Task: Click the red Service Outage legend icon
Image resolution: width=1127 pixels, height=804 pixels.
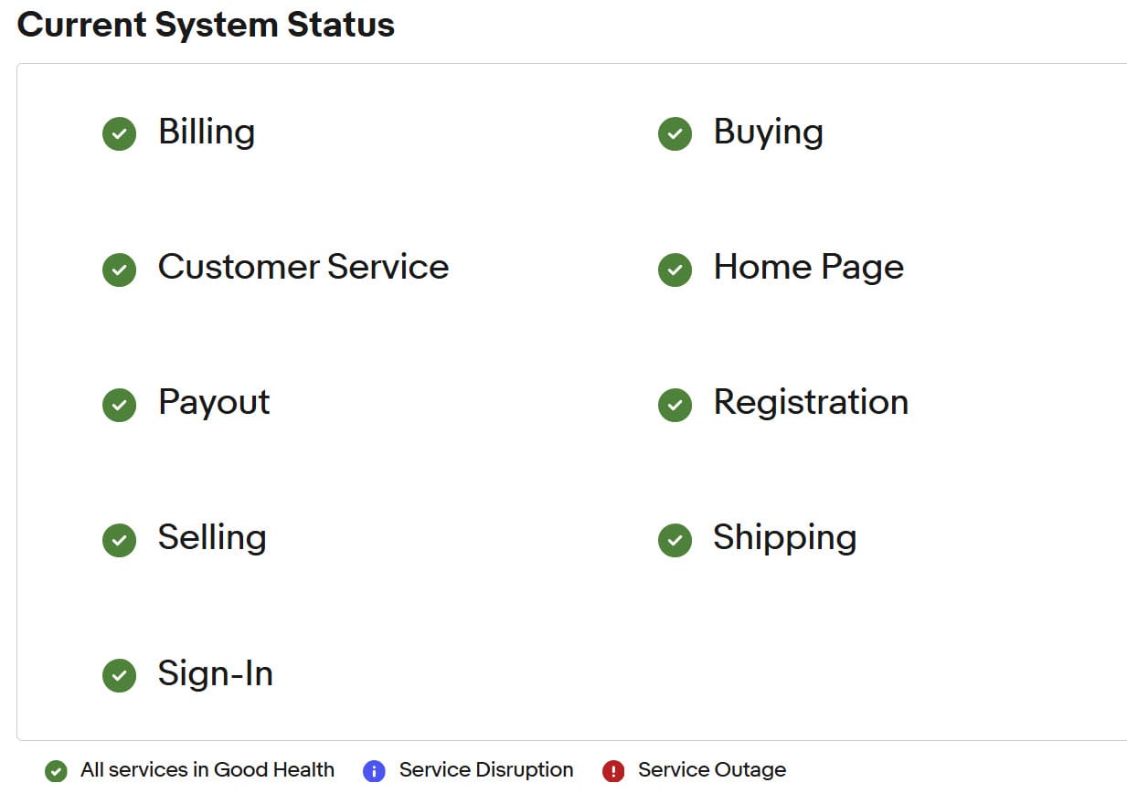Action: point(612,771)
